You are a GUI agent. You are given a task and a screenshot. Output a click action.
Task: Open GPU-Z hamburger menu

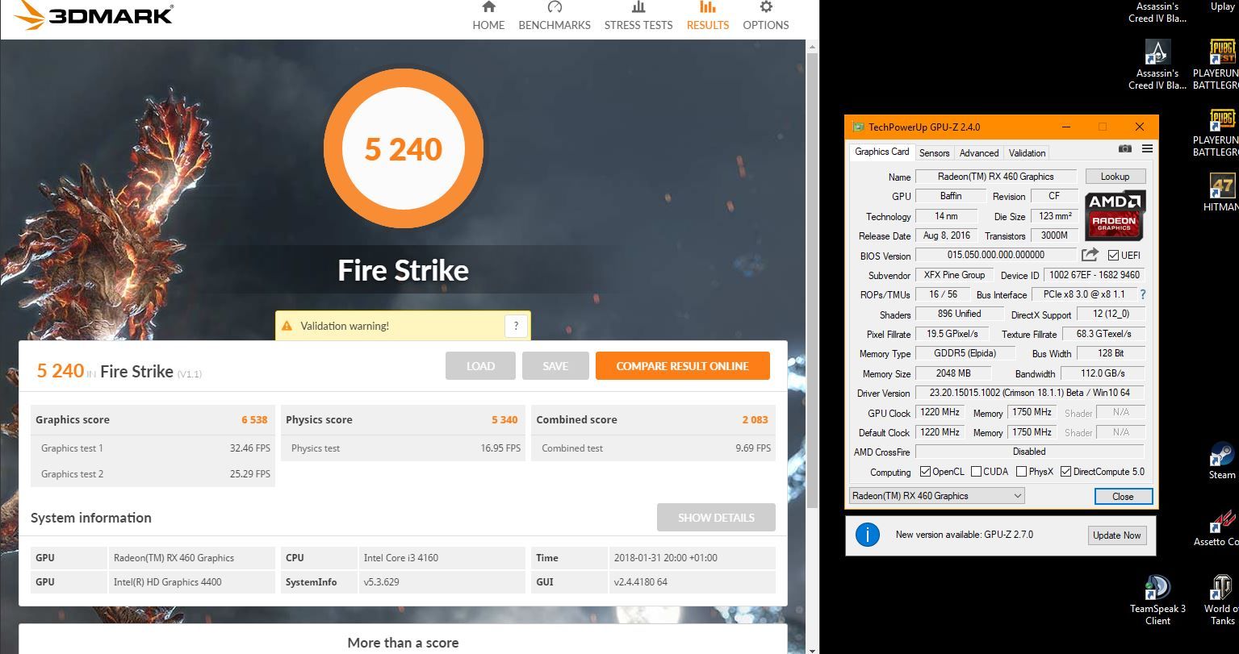coord(1147,148)
